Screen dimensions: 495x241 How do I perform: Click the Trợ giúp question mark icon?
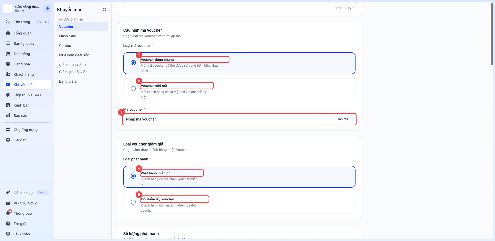pos(8,224)
